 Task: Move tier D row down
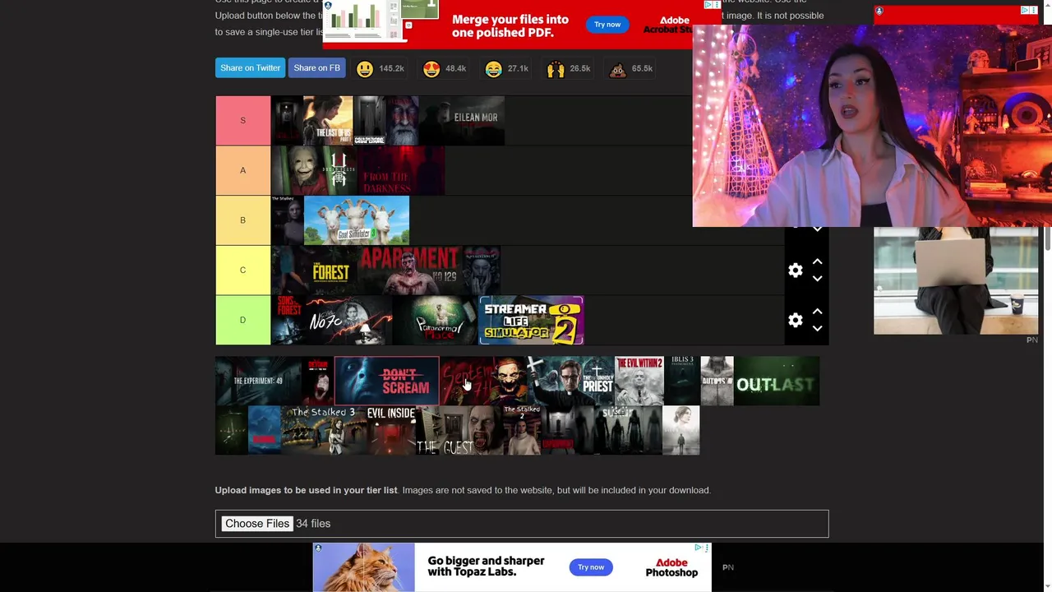tap(817, 329)
